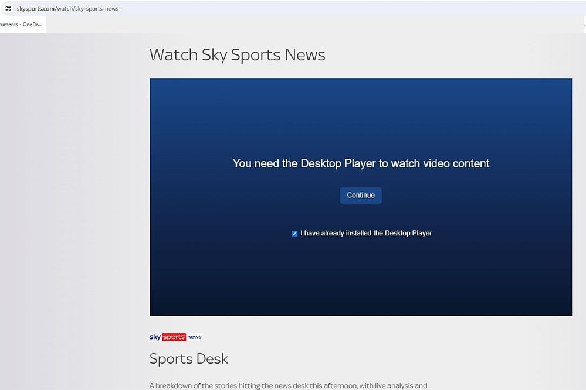The width and height of the screenshot is (586, 390).
Task: Click the programme description starting 'A breakdown'
Action: tap(287, 385)
